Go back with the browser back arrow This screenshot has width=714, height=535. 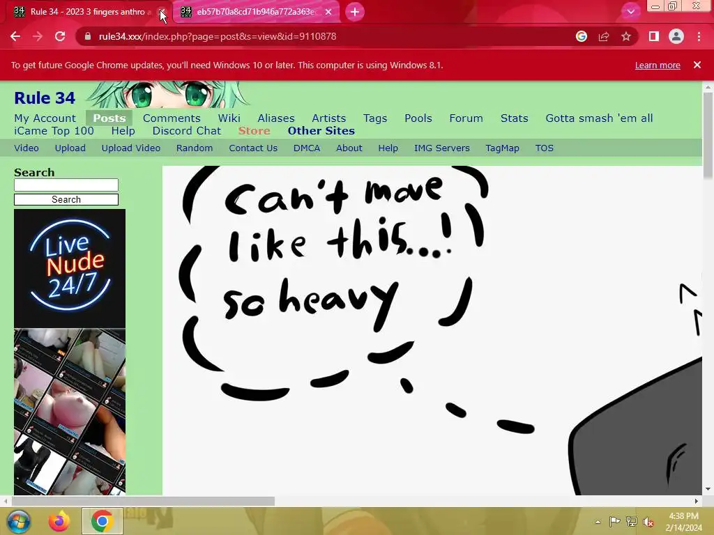(x=15, y=36)
